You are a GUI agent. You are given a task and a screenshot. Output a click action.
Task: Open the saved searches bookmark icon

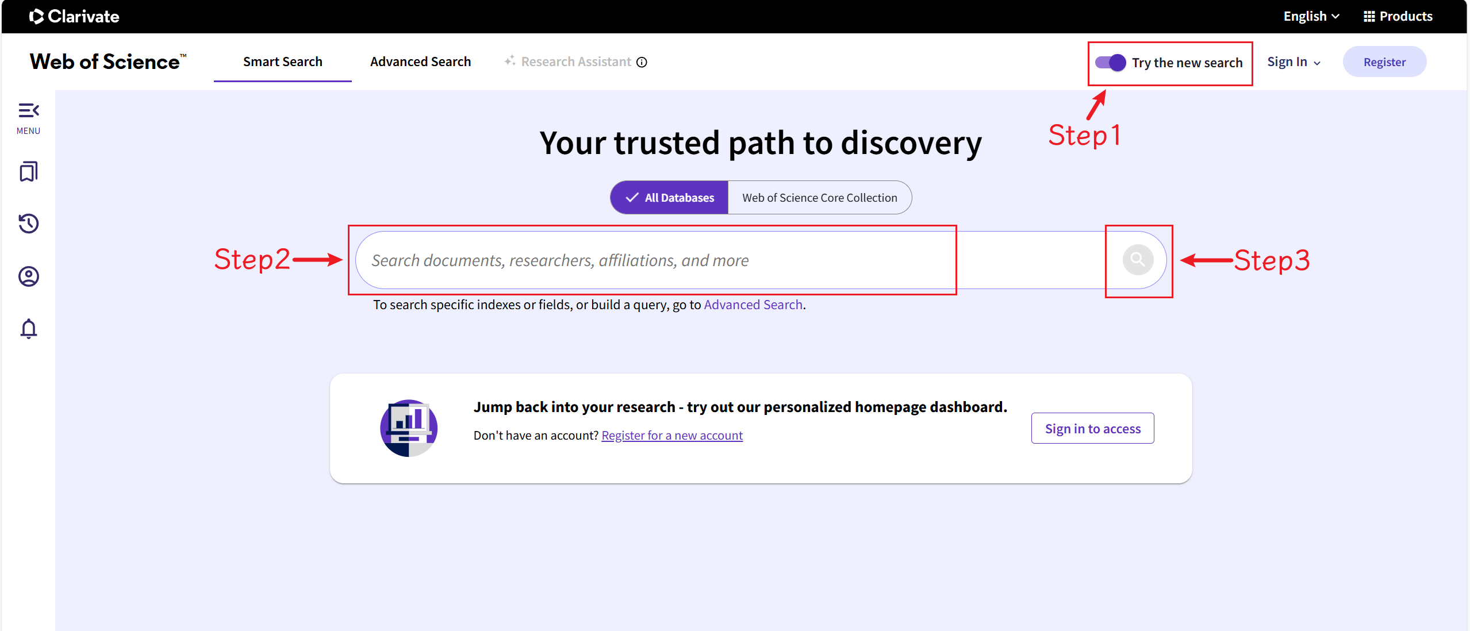28,171
